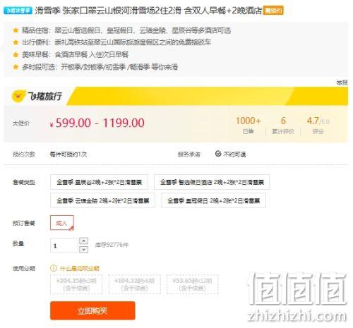The height and width of the screenshot is (328, 353).
Task: Select the 云瑧金陵 2晚 package option
Action: 102,200
